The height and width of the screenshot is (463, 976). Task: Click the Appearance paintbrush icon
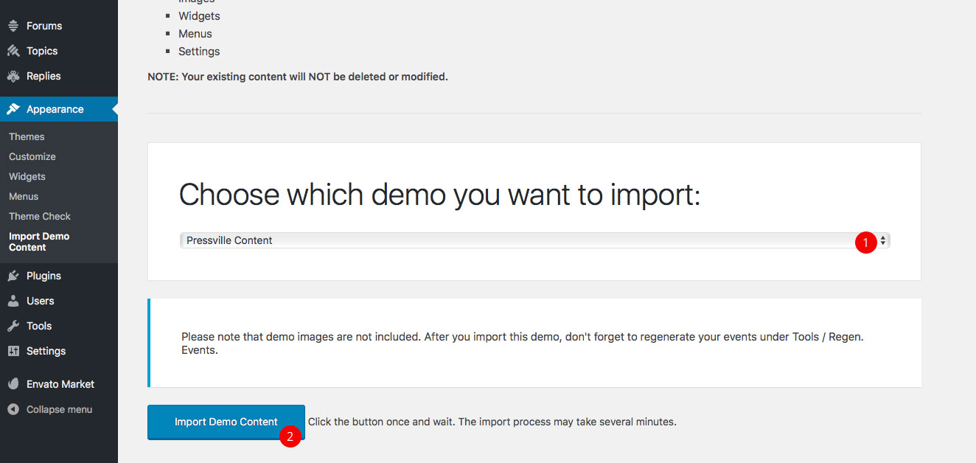tap(13, 109)
